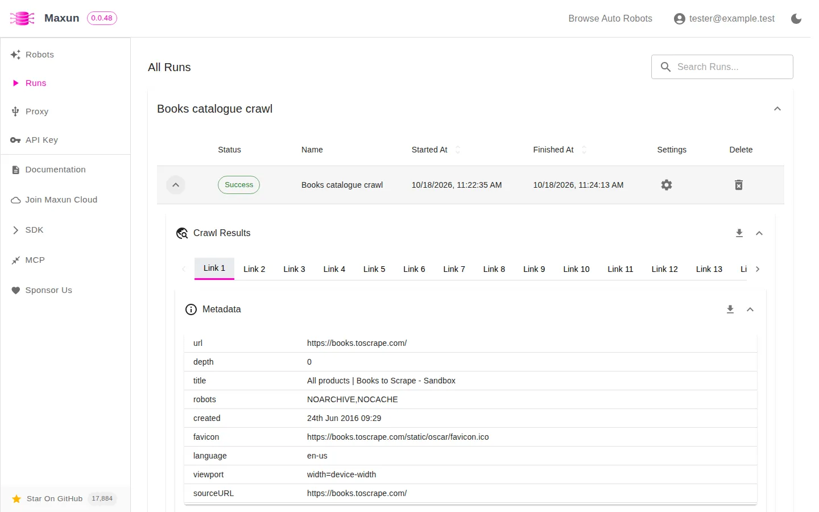Screen dimensions: 819x512
Task: Click started time 11:22:35 AM cell
Action: pyautogui.click(x=457, y=185)
